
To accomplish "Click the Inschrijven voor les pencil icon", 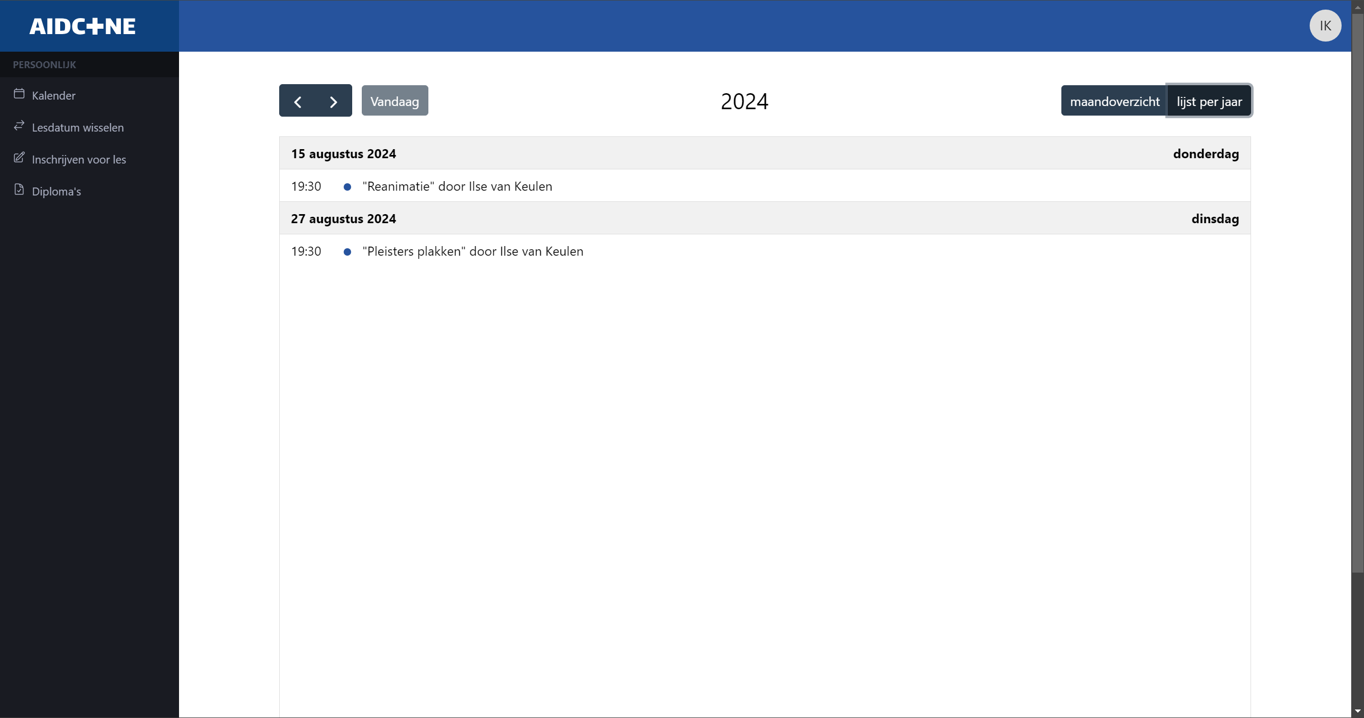I will [19, 158].
